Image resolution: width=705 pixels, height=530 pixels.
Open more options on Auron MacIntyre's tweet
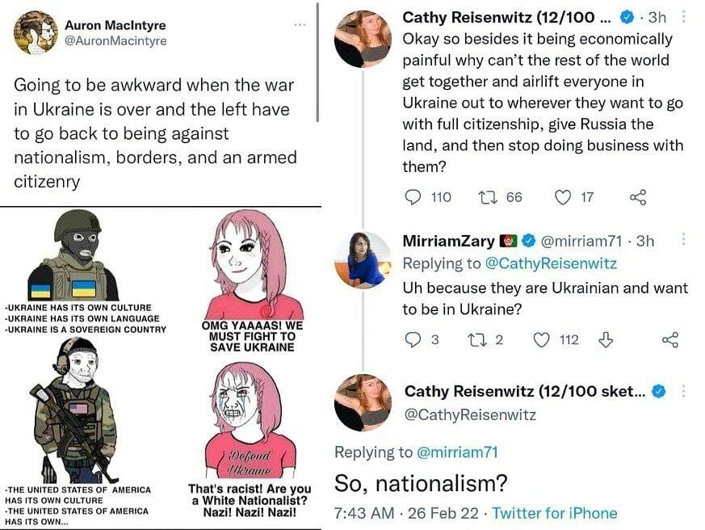click(300, 25)
